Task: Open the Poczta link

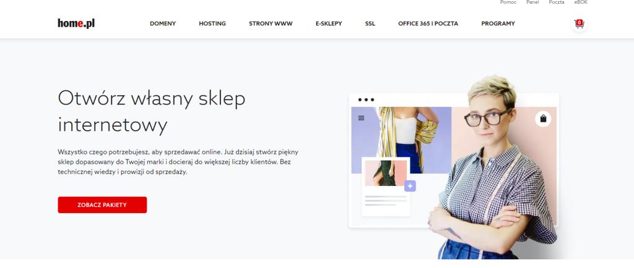Action: click(x=557, y=2)
